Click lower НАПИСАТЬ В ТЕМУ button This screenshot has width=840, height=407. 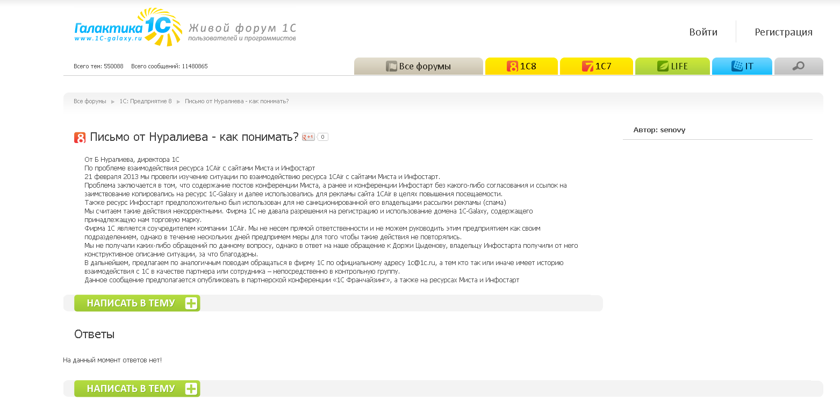pos(137,389)
